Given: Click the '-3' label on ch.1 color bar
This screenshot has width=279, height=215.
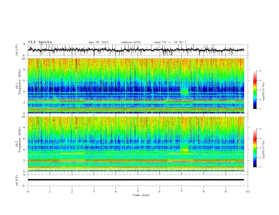Looking at the screenshot, I should point(260,71).
